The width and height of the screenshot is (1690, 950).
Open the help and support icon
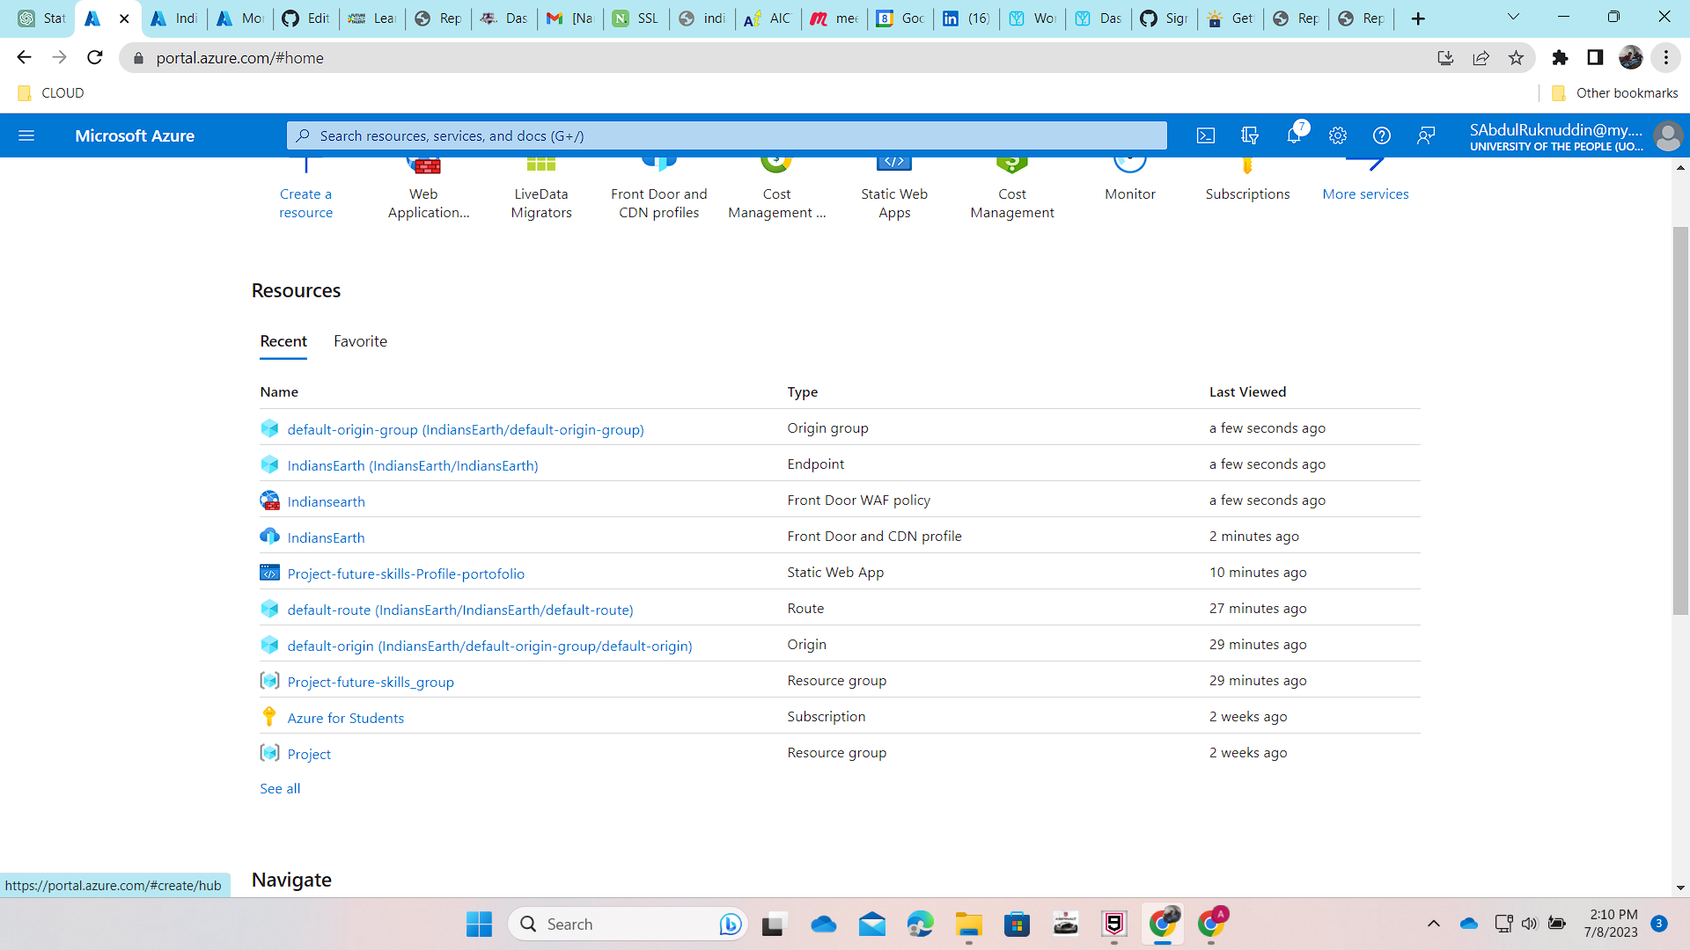pyautogui.click(x=1380, y=135)
